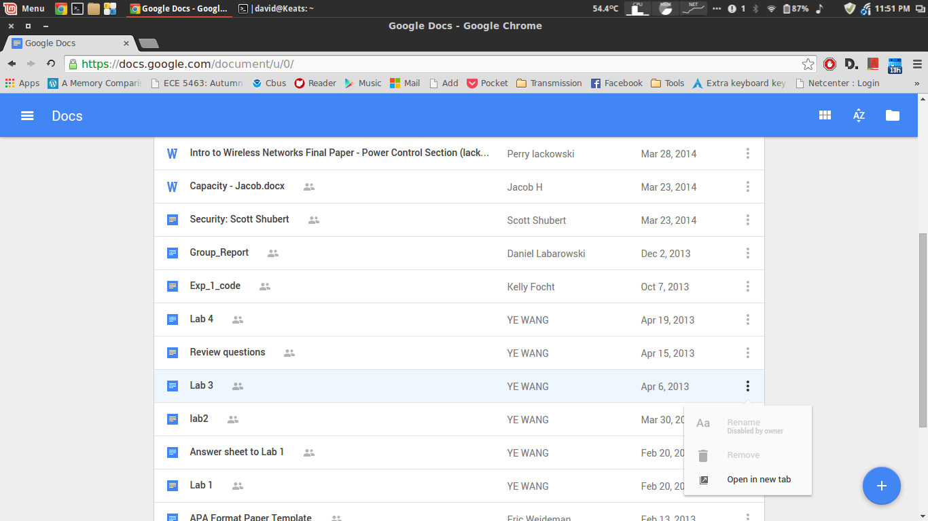Click the doc icon beside lab2
The image size is (928, 521).
(x=173, y=419)
